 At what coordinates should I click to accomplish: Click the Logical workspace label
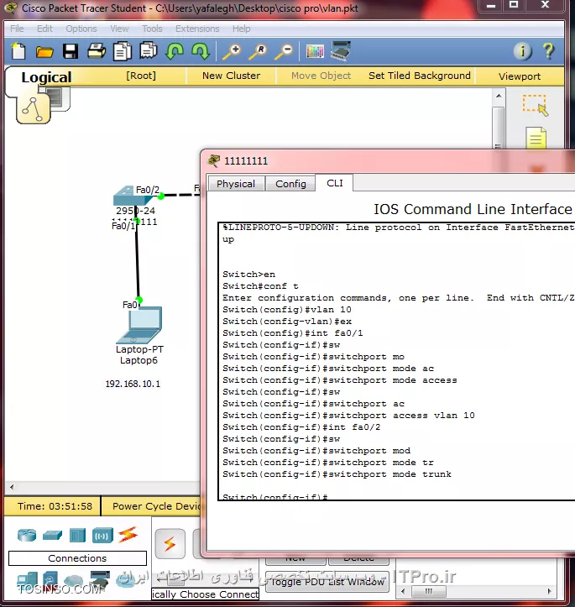[x=46, y=77]
